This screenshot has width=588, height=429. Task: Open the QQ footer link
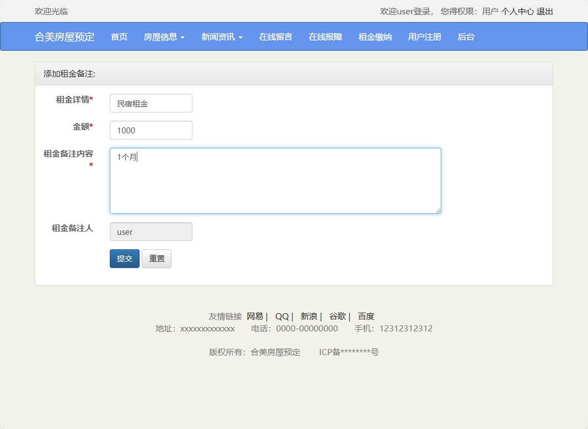pyautogui.click(x=282, y=316)
